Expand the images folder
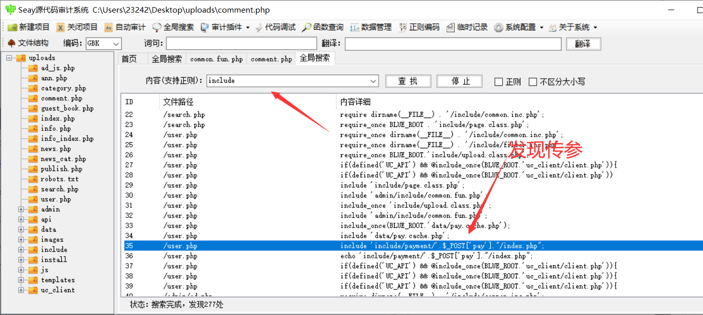The height and width of the screenshot is (315, 703). (x=21, y=240)
